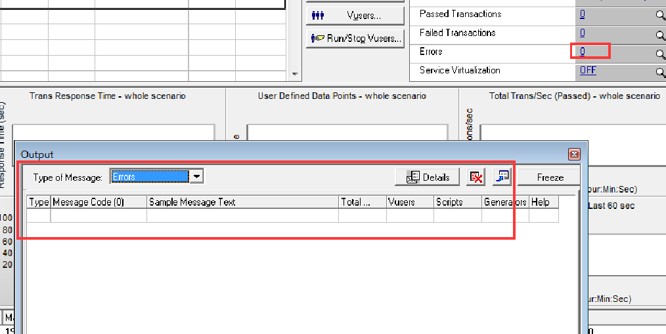This screenshot has width=666, height=334.
Task: Click the magnifier icon beside Service Virtualization
Action: coord(660,73)
